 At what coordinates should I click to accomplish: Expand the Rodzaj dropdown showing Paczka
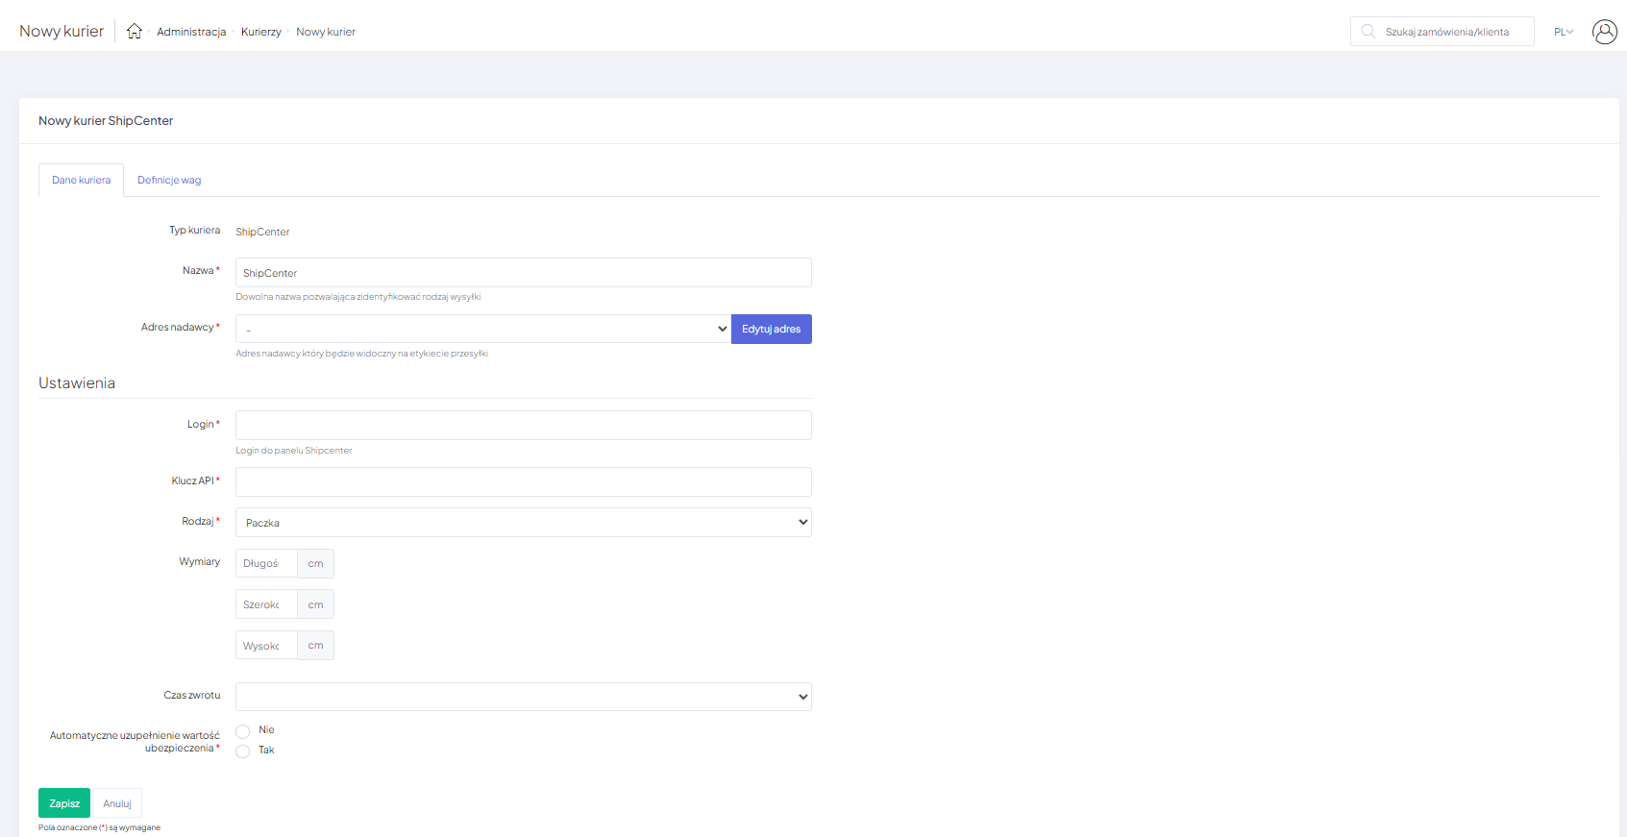point(523,523)
